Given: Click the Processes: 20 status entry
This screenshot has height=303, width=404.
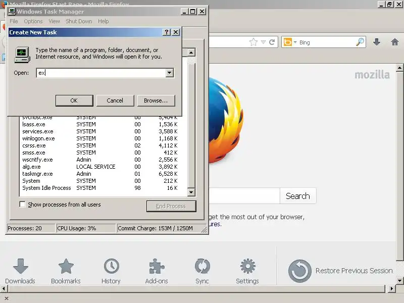Looking at the screenshot, I should pyautogui.click(x=31, y=228).
